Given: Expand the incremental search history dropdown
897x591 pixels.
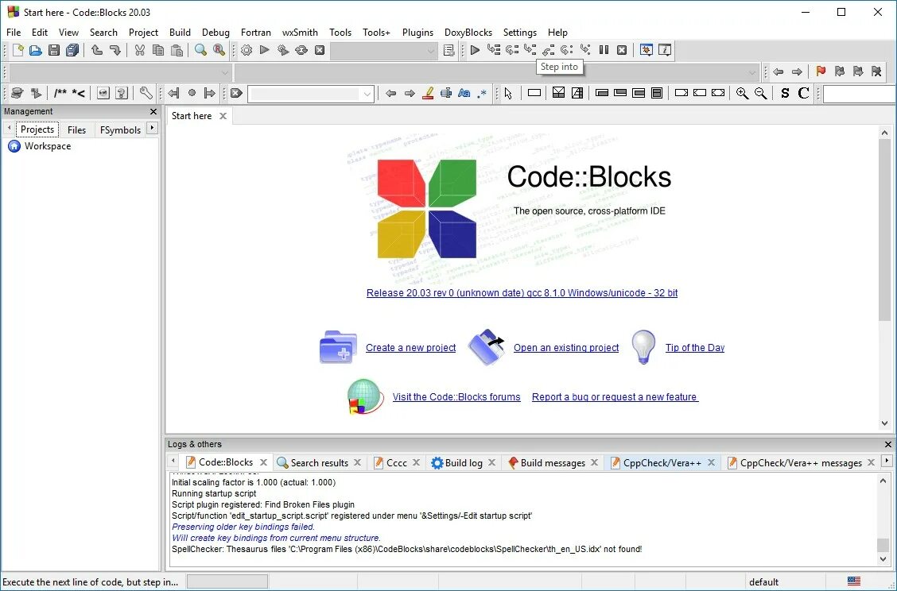Looking at the screenshot, I should pos(367,94).
